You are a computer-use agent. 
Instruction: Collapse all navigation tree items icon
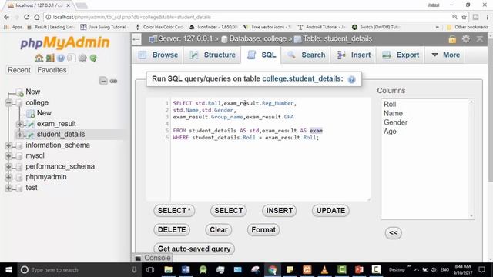(x=103, y=81)
